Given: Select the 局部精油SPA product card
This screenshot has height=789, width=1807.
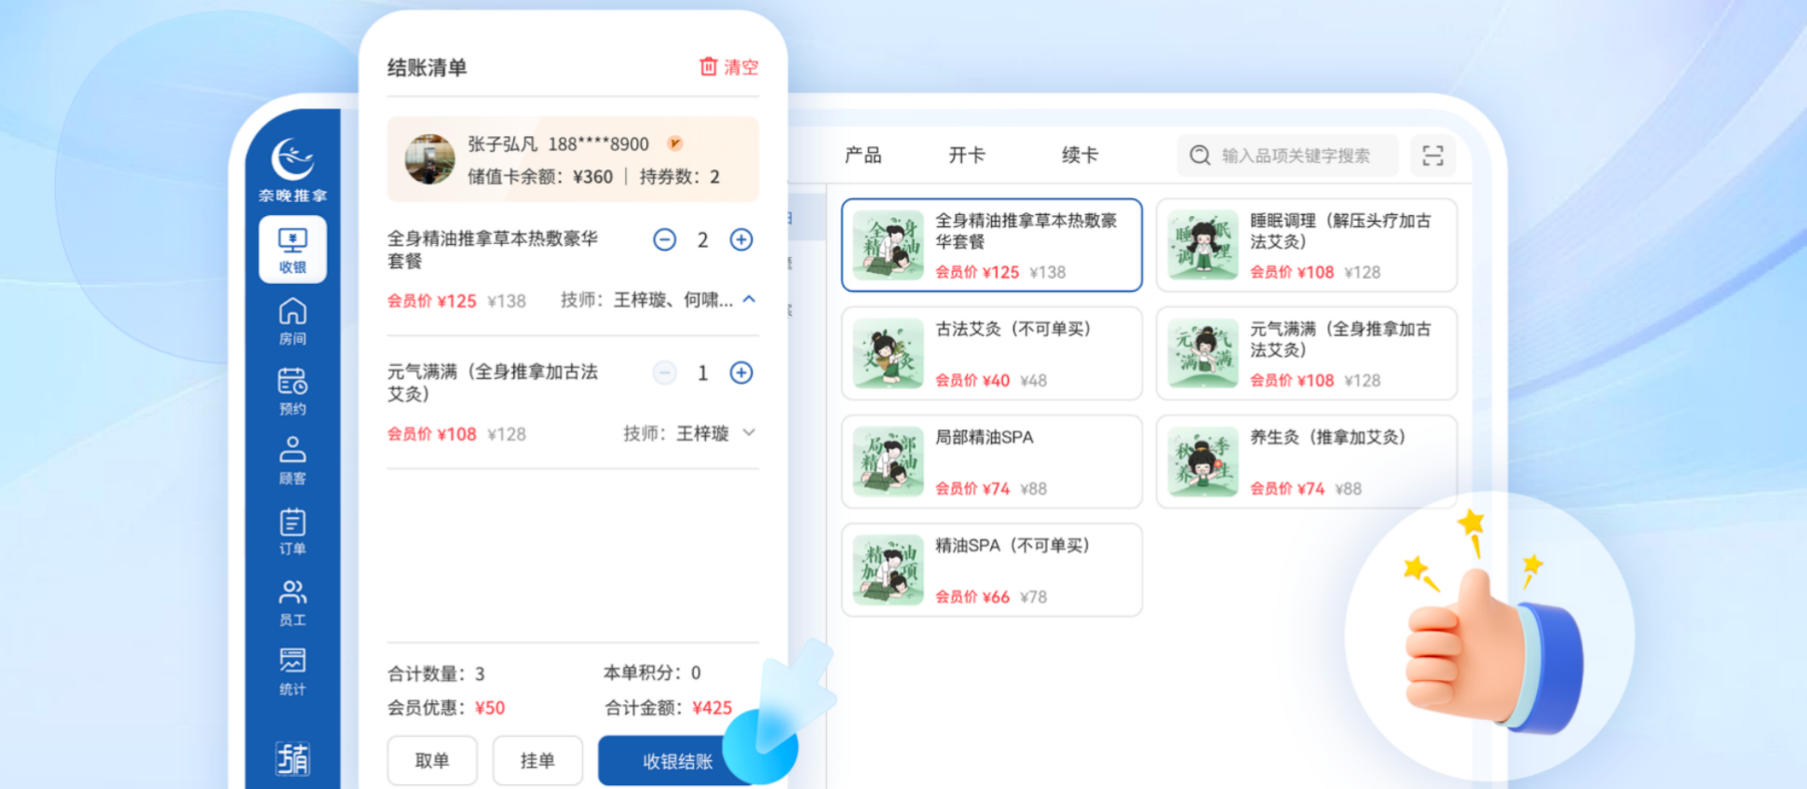Looking at the screenshot, I should (x=991, y=462).
